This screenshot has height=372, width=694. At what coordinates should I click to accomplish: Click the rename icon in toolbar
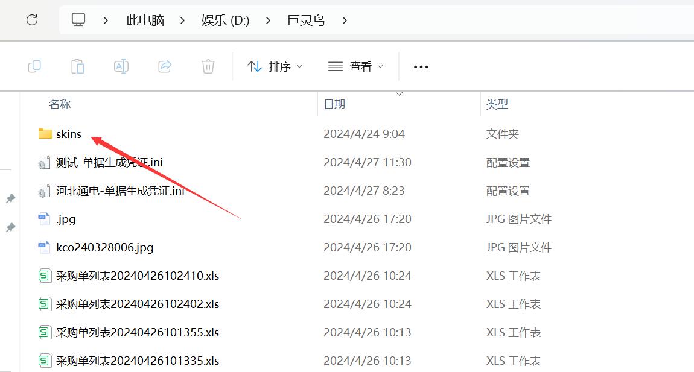(121, 66)
